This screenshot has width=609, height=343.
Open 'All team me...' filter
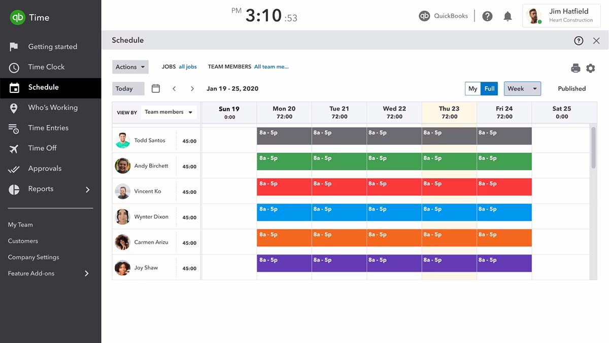coord(272,66)
